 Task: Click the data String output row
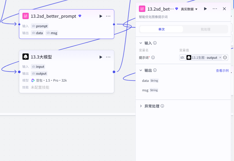[x=150, y=81]
